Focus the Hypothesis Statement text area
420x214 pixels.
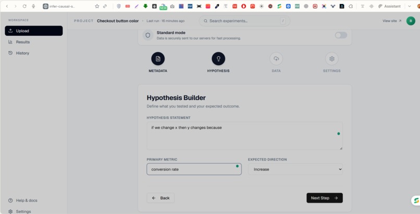[x=244, y=136]
